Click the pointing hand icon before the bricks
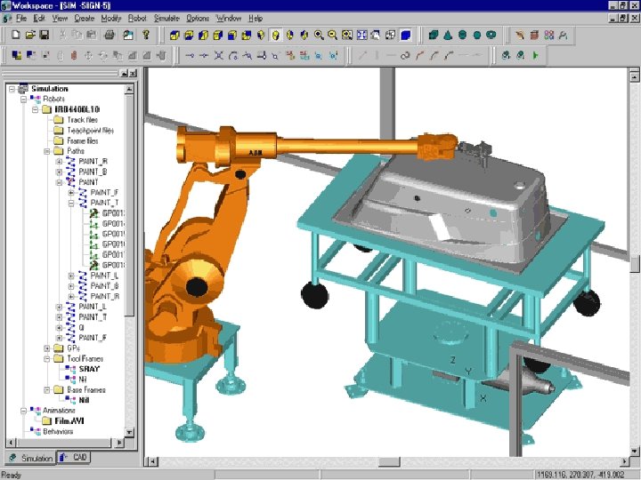This screenshot has width=641, height=480. [x=520, y=36]
